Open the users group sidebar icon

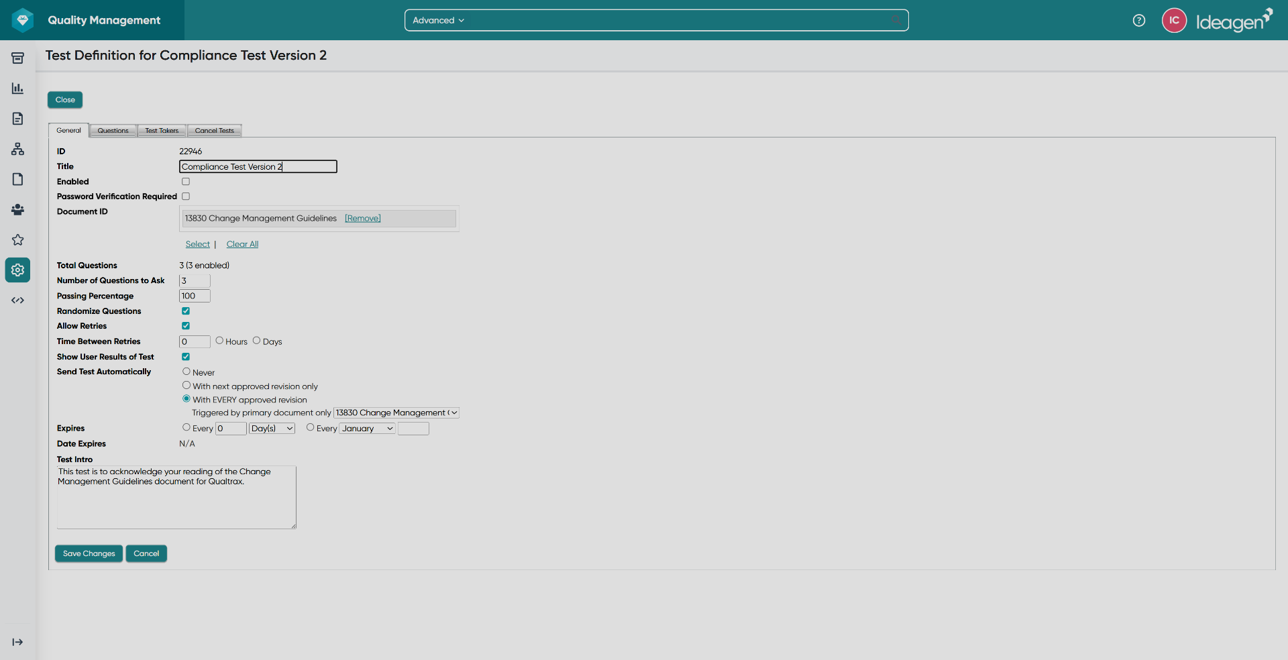[x=18, y=209]
